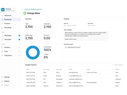This screenshot has height=95, width=127.
Task: Click the blue donut success chart
Action: (x=33, y=52)
